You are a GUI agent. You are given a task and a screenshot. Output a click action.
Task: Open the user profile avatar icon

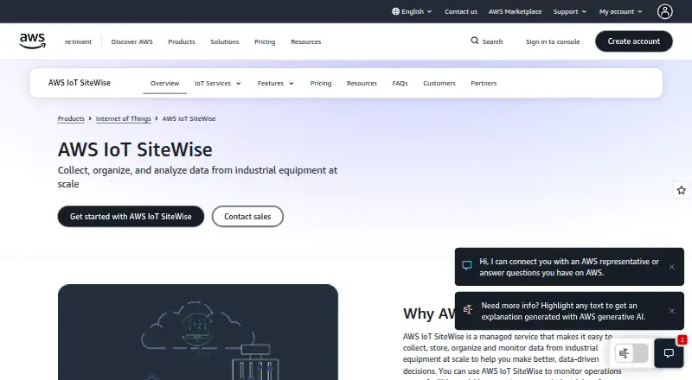(664, 11)
